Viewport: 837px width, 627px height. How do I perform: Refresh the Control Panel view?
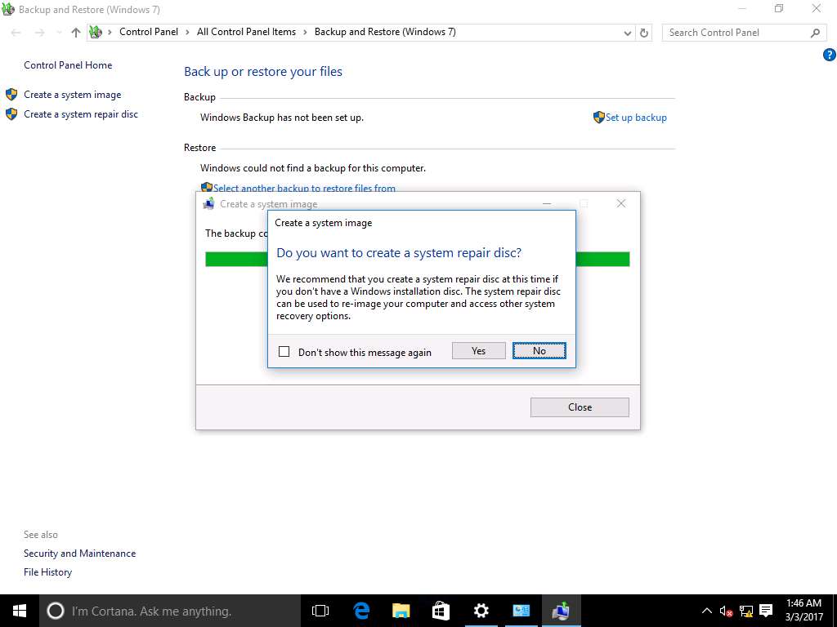(644, 33)
